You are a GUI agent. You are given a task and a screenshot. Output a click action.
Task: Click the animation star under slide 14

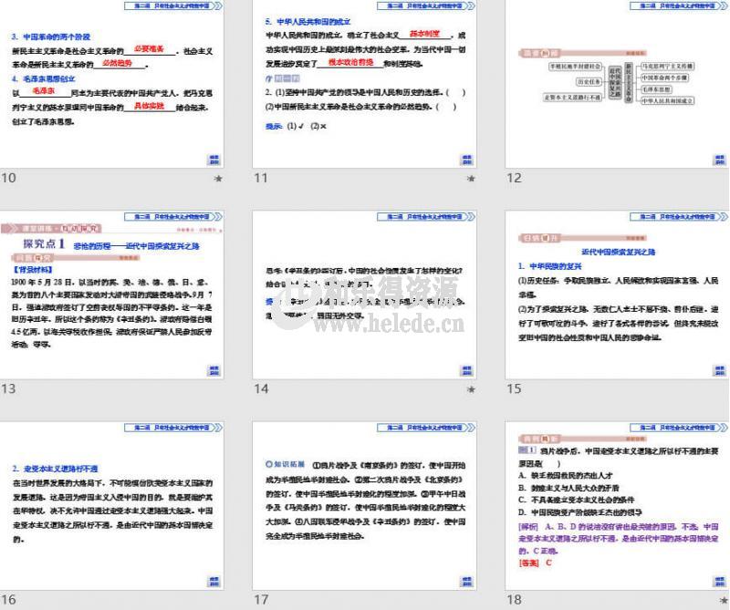click(x=471, y=389)
